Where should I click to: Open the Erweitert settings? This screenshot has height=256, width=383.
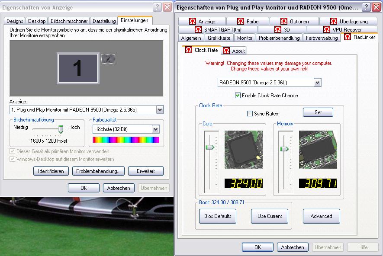146,171
